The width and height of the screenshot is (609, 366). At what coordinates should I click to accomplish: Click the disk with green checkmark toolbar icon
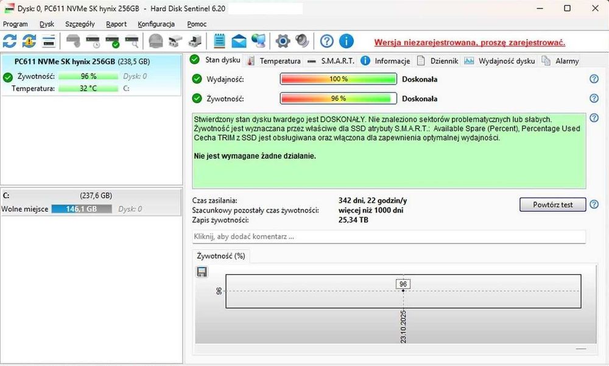click(113, 41)
